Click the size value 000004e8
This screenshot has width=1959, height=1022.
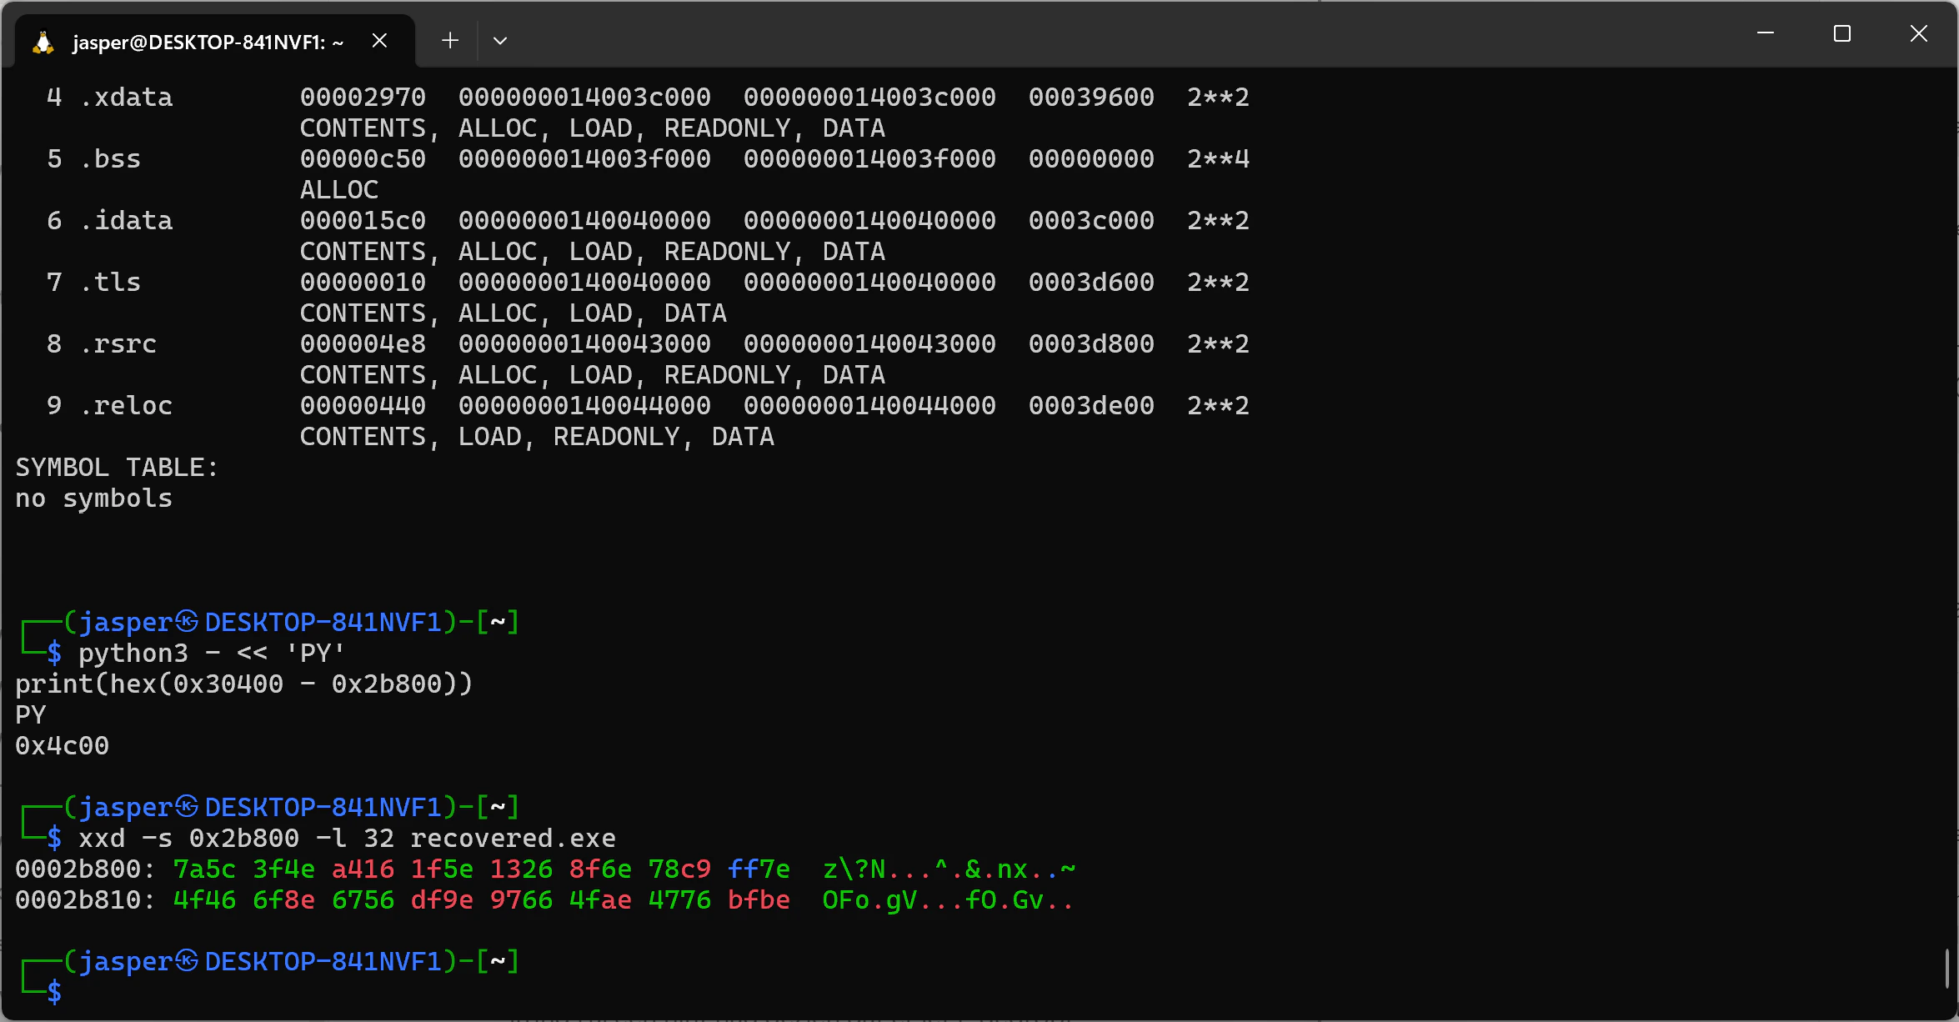coord(363,344)
